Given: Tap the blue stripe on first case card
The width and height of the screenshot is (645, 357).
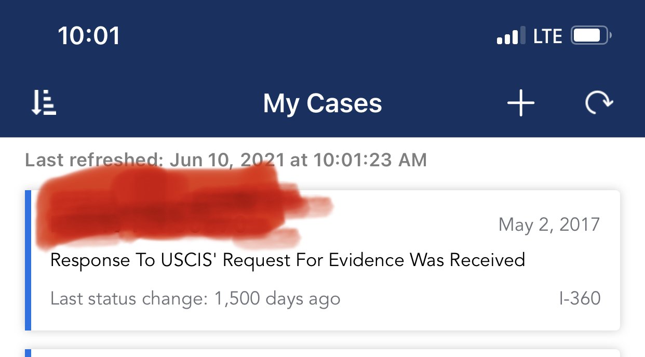Looking at the screenshot, I should pyautogui.click(x=28, y=260).
